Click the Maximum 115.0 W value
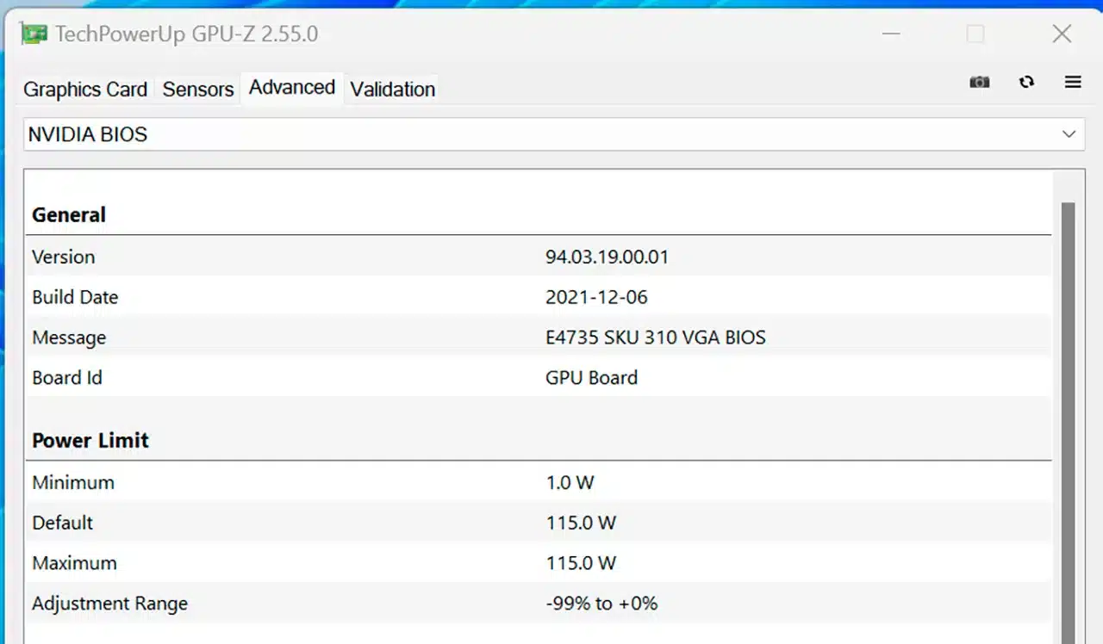Viewport: 1103px width, 644px height. click(x=581, y=563)
